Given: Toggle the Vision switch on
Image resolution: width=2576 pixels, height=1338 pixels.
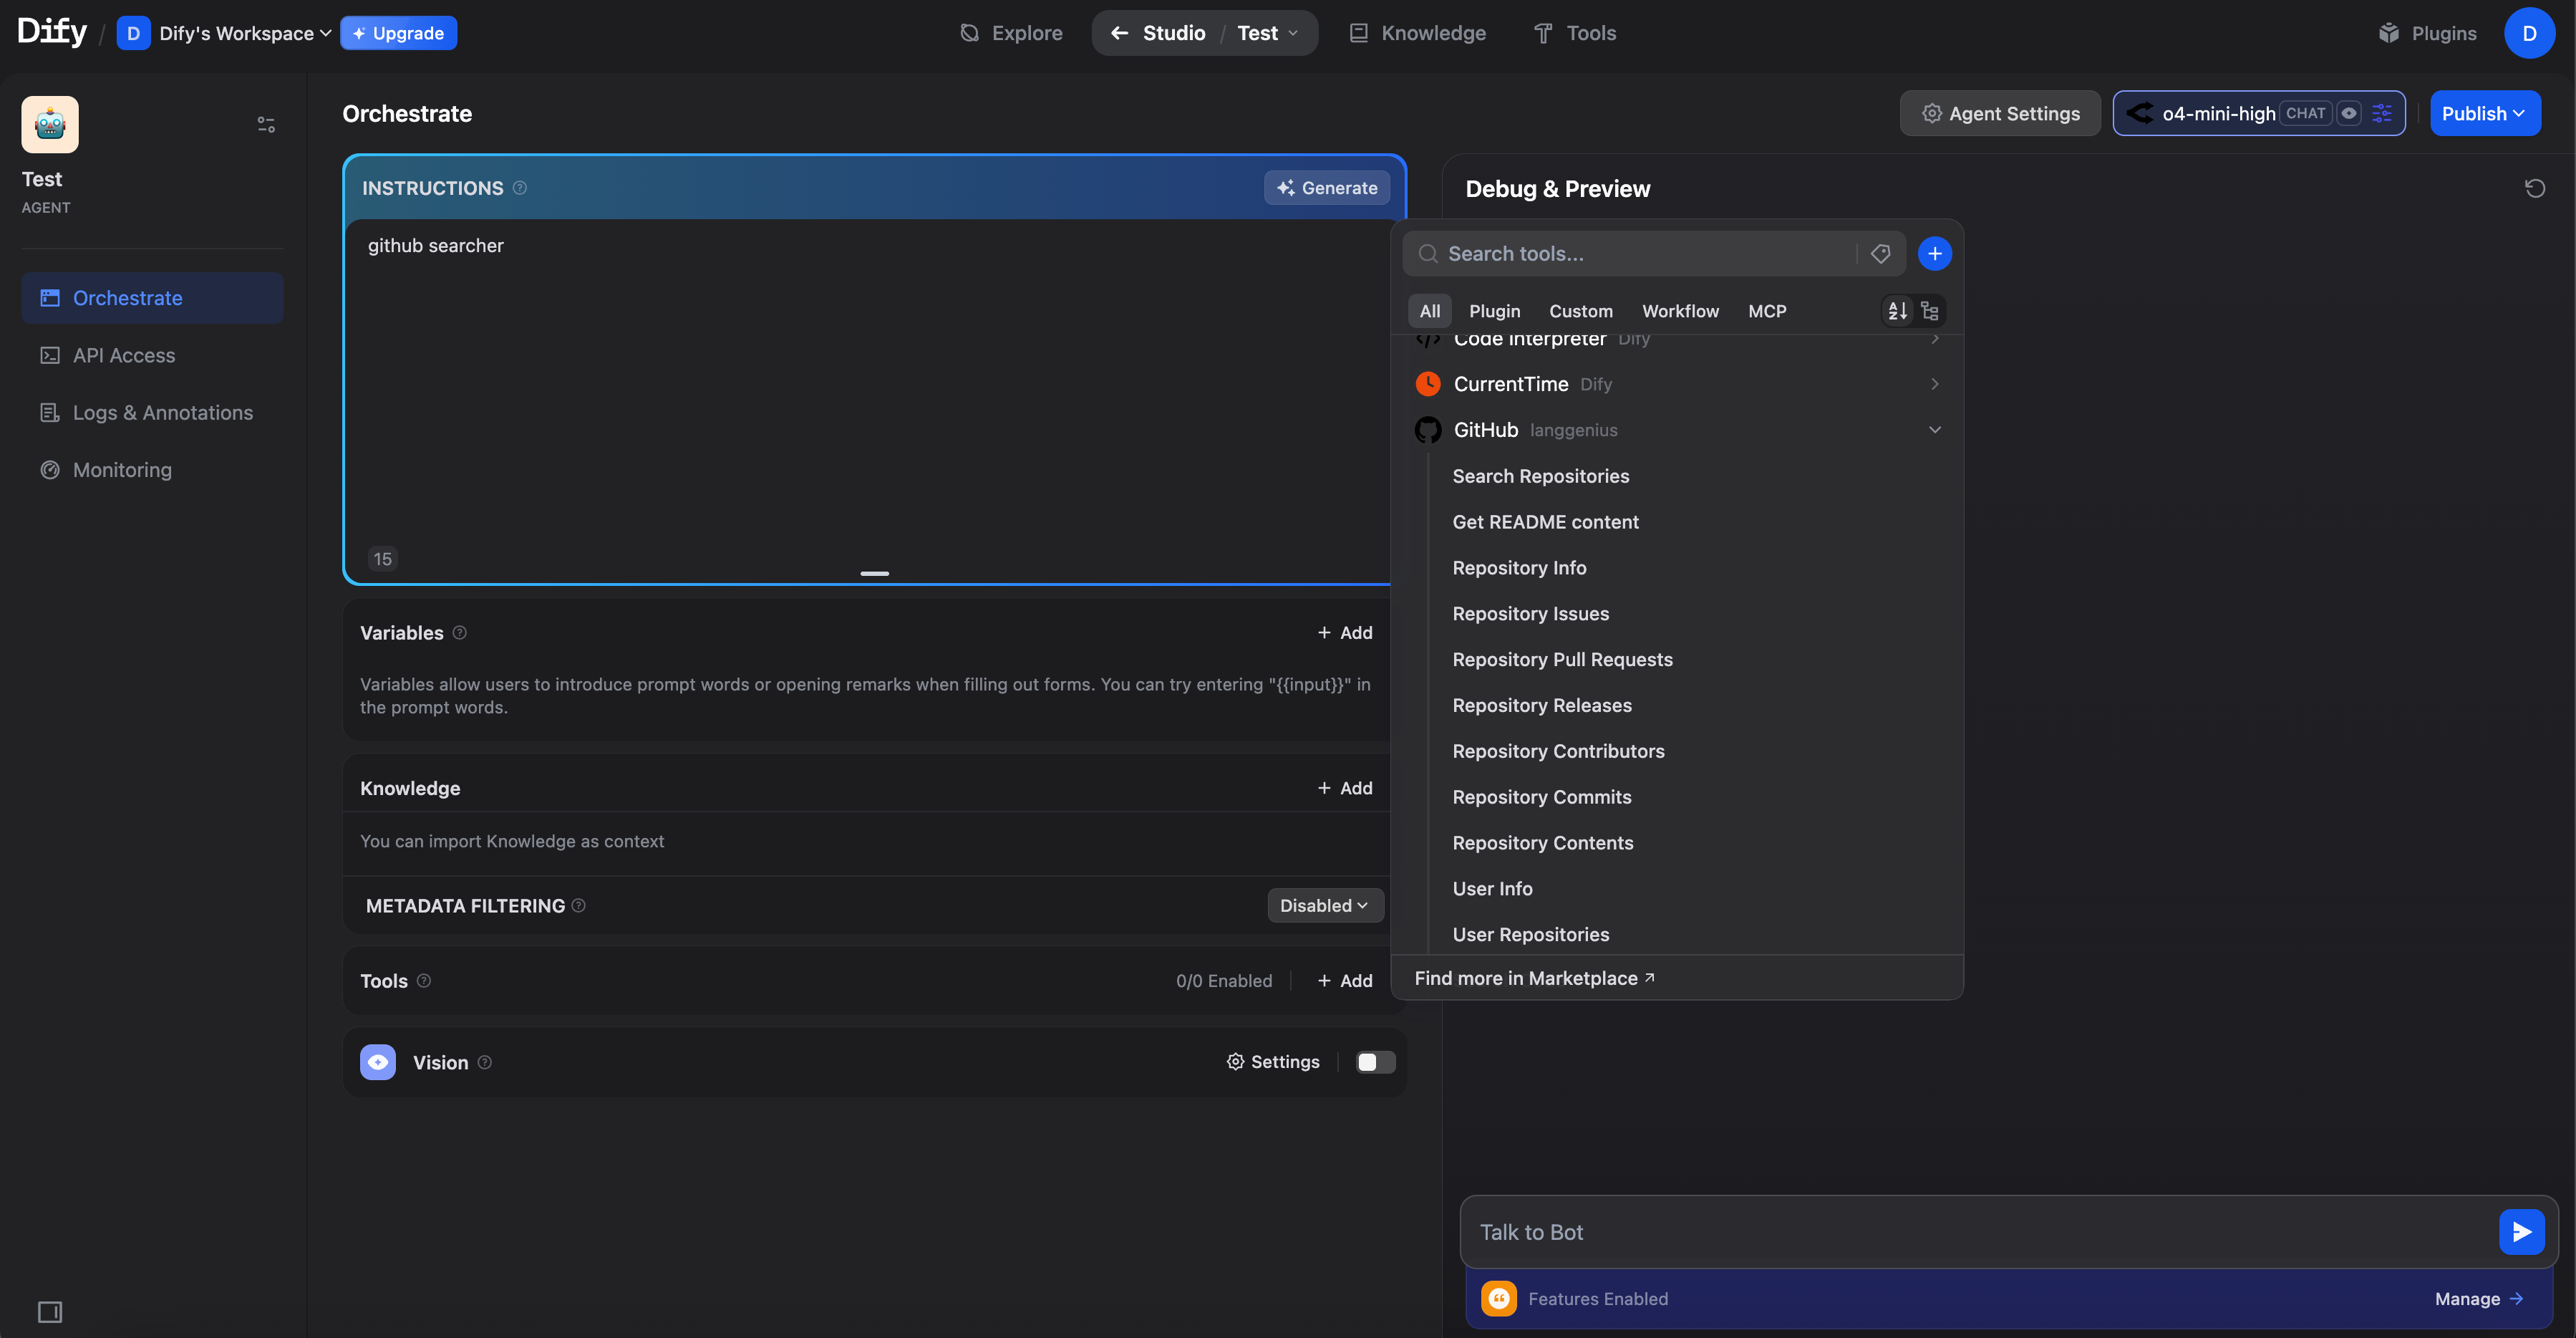Looking at the screenshot, I should click(1375, 1062).
